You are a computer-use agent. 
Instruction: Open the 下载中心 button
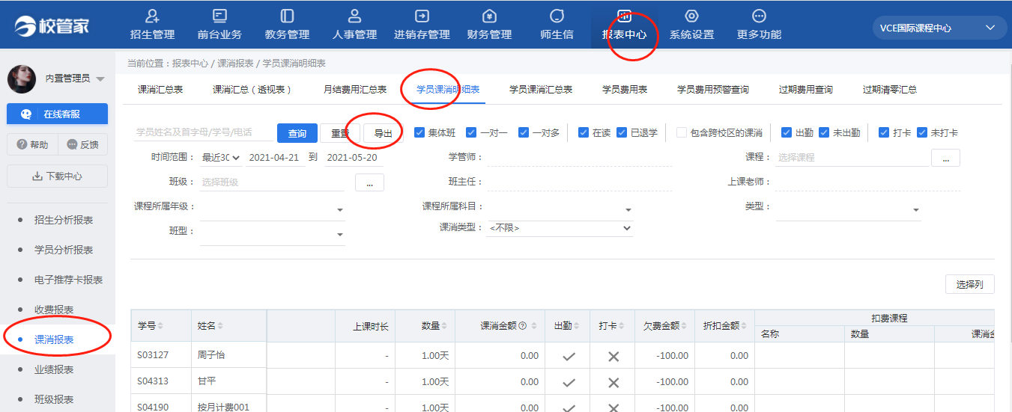[58, 176]
